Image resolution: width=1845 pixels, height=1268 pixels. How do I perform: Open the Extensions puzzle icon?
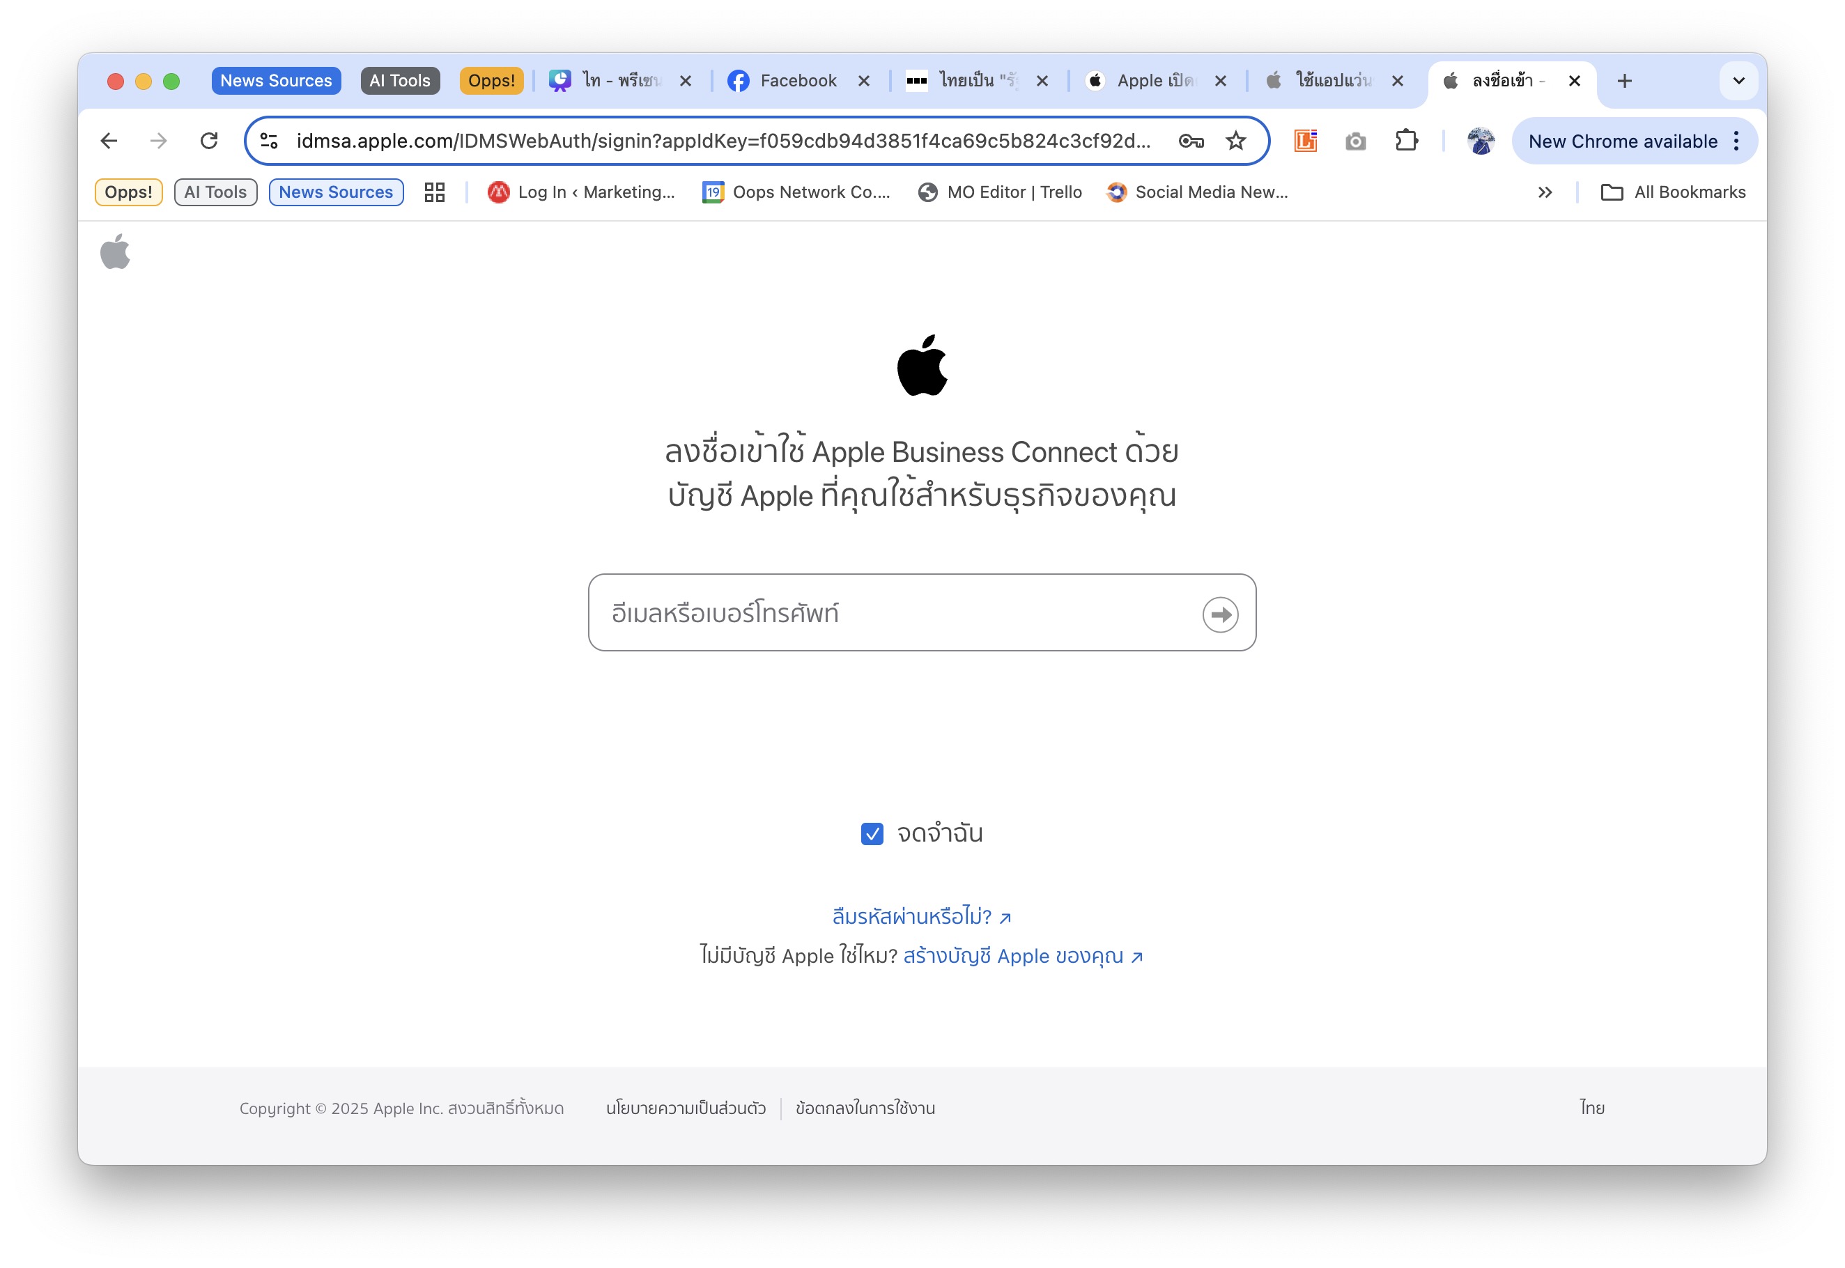tap(1407, 141)
